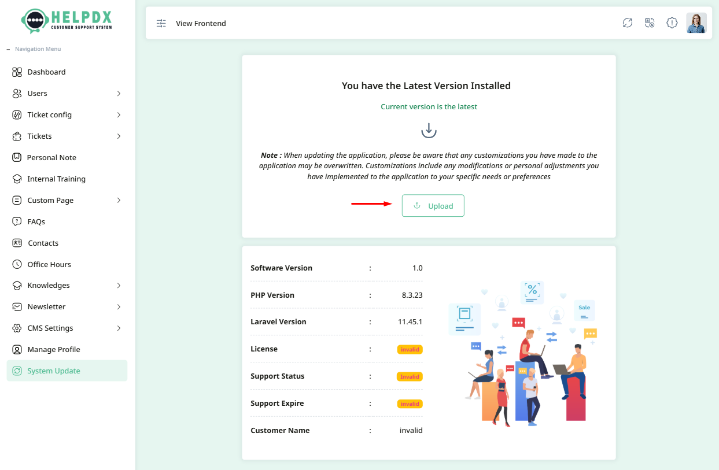This screenshot has width=719, height=470.
Task: Click the HELPDX logo
Action: point(65,20)
